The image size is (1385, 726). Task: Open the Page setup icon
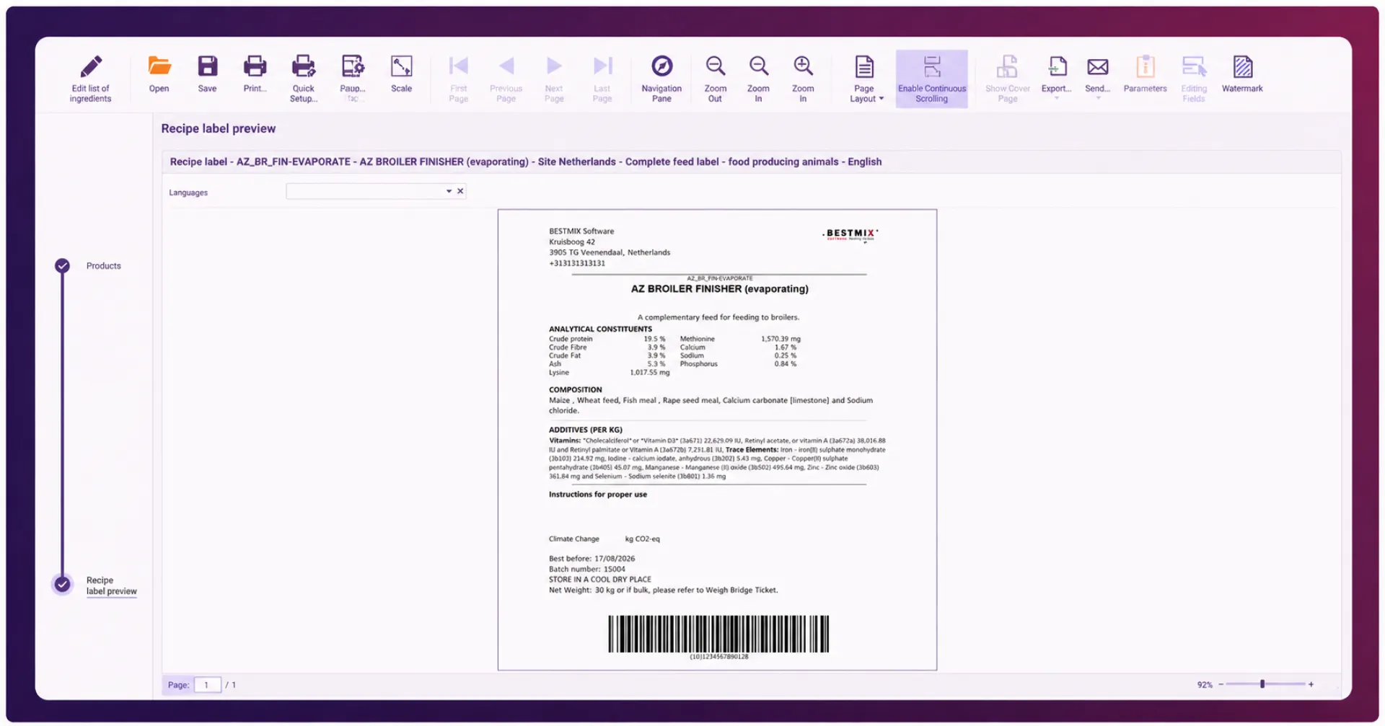(x=353, y=66)
